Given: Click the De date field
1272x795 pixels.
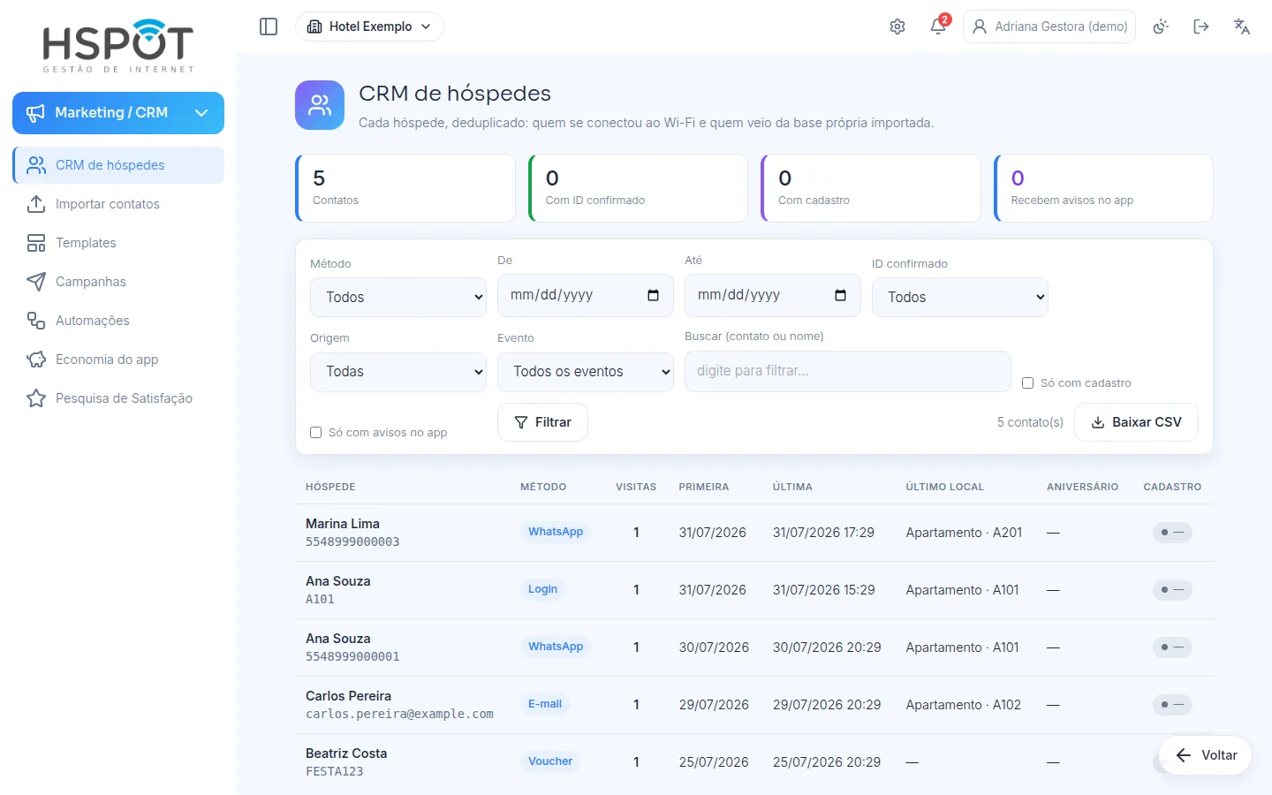Looking at the screenshot, I should click(586, 295).
